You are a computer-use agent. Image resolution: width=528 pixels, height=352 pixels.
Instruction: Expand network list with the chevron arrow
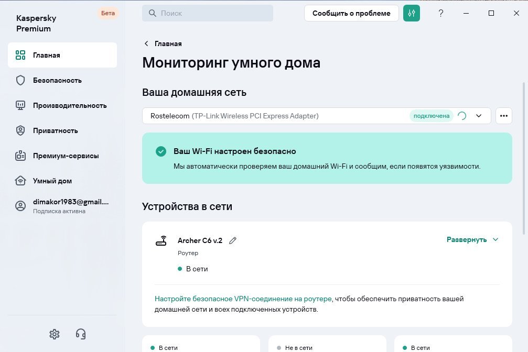[479, 116]
